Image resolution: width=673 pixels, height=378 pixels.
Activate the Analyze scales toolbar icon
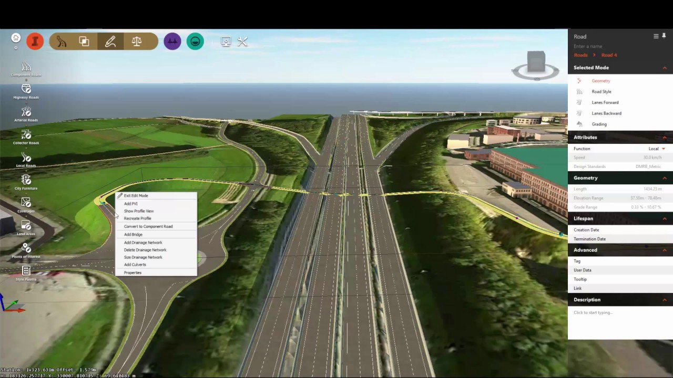136,41
